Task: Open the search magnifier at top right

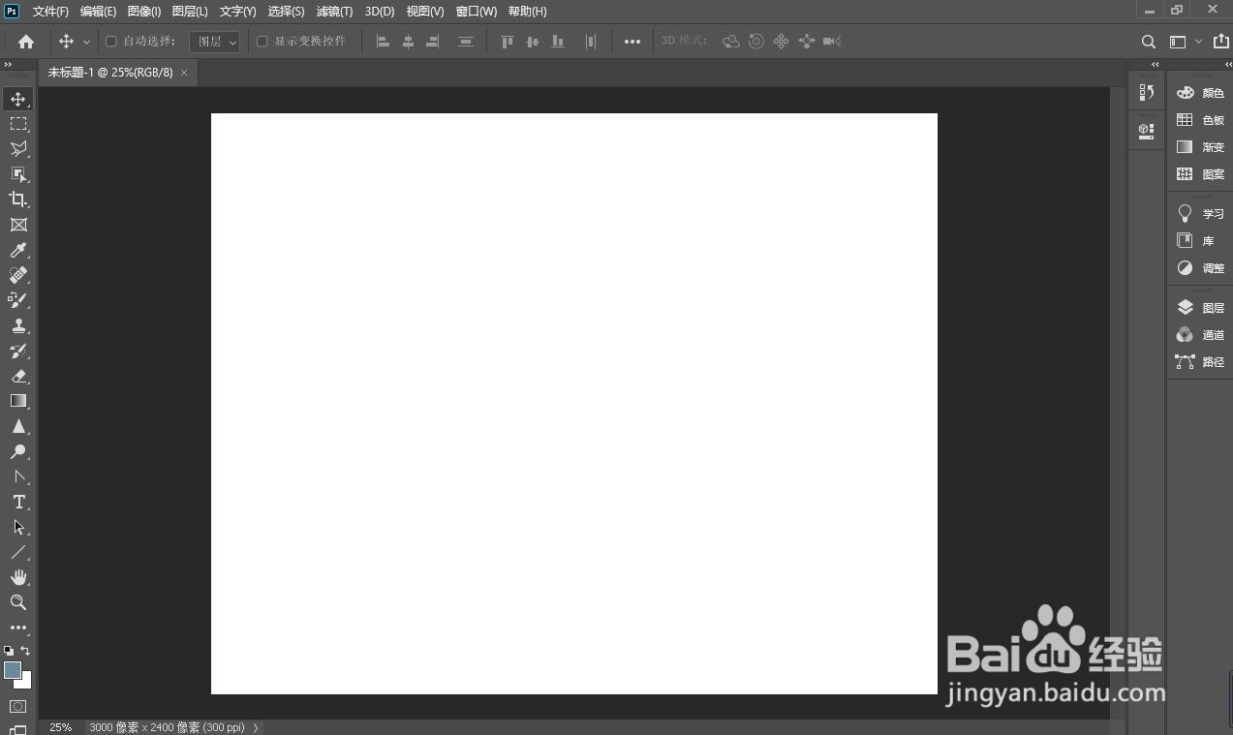Action: [x=1148, y=42]
